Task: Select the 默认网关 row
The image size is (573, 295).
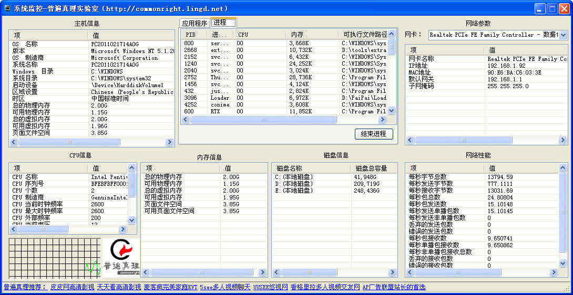Action: (487, 79)
